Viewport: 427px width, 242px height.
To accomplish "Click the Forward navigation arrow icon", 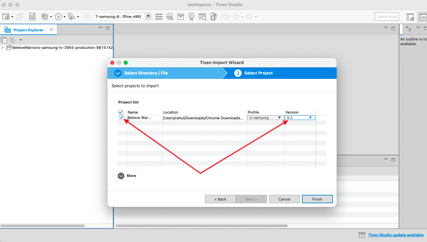I will [x=250, y=17].
